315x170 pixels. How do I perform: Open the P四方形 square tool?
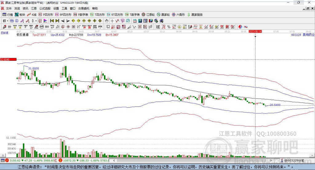(46, 15)
